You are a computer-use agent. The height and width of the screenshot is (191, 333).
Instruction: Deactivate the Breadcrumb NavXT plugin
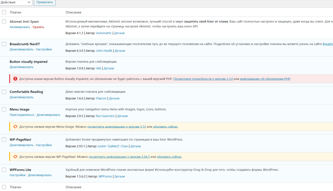tap(22, 49)
